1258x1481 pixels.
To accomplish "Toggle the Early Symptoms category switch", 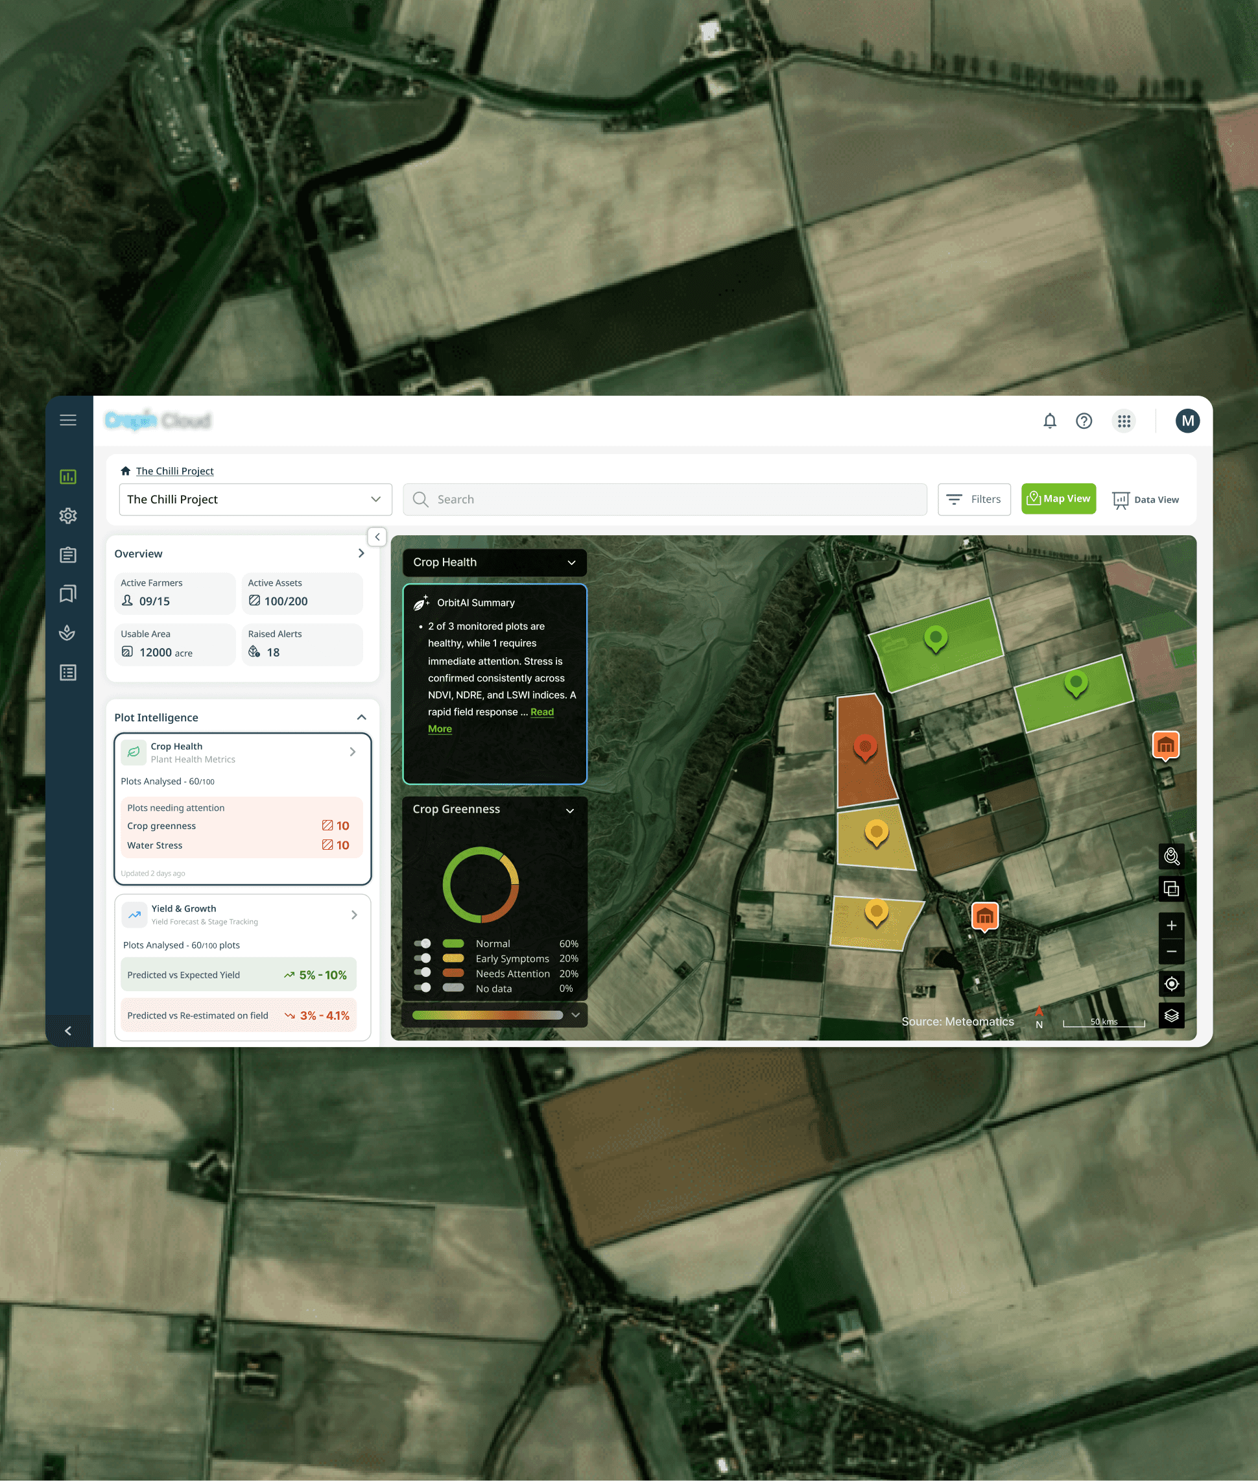I will coord(422,958).
